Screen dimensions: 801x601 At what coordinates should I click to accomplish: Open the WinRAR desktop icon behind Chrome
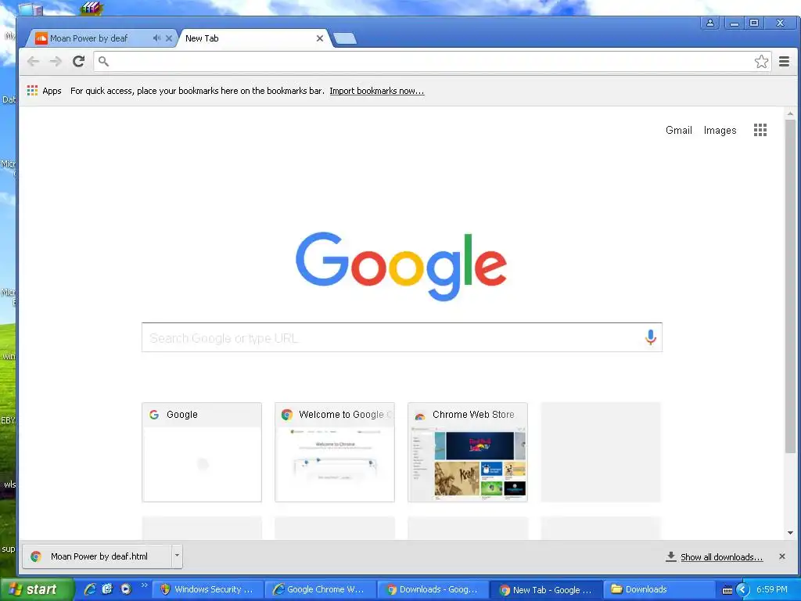coord(92,8)
